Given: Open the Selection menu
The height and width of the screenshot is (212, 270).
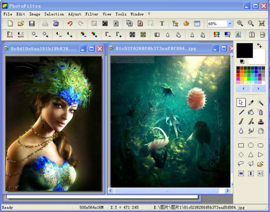Looking at the screenshot, I should [x=54, y=14].
